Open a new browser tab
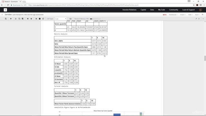The image size is (206, 116). [24, 2]
